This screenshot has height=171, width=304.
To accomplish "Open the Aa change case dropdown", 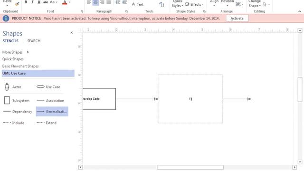I will tap(54, 2).
